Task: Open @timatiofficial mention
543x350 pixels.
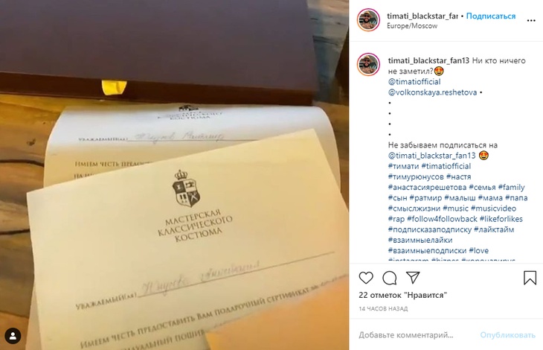Action: click(x=414, y=82)
